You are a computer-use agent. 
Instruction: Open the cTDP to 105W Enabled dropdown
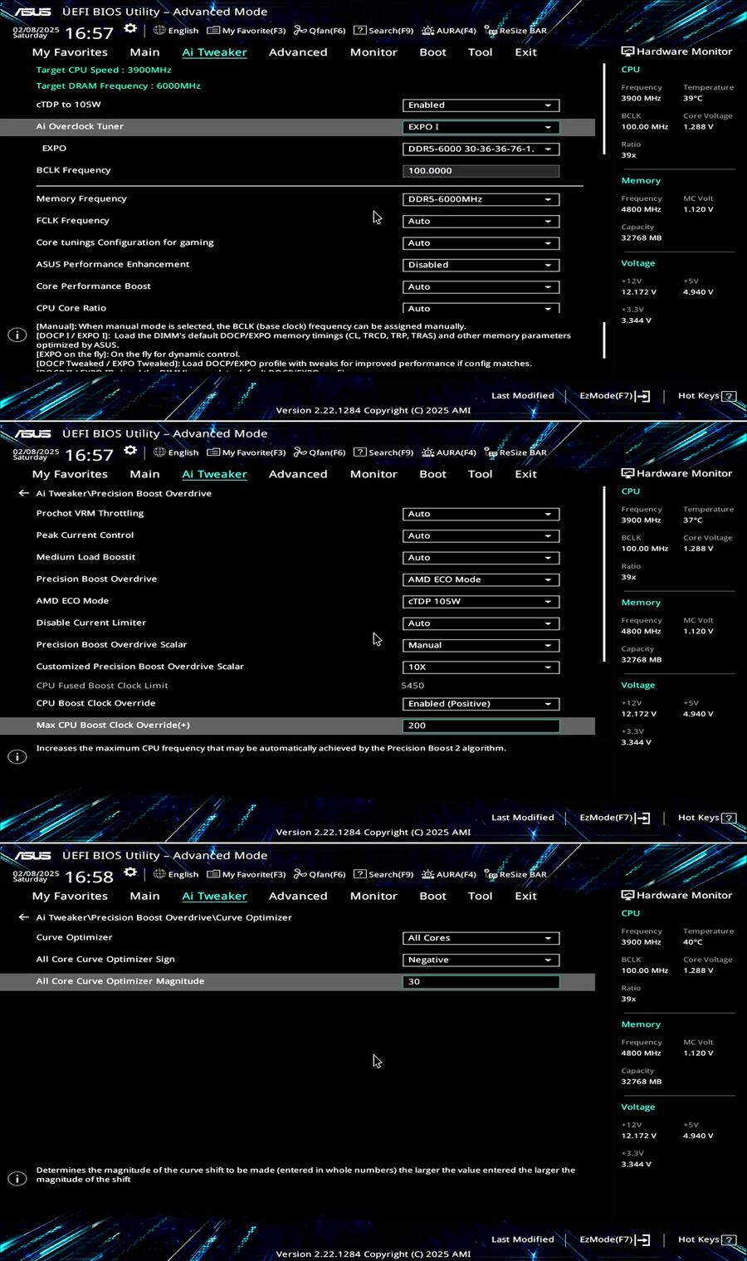click(481, 105)
